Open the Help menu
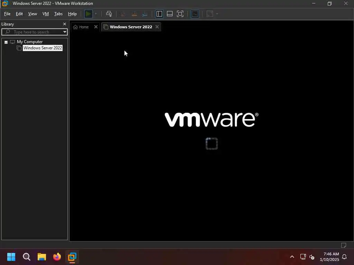This screenshot has width=354, height=265. coord(72,14)
